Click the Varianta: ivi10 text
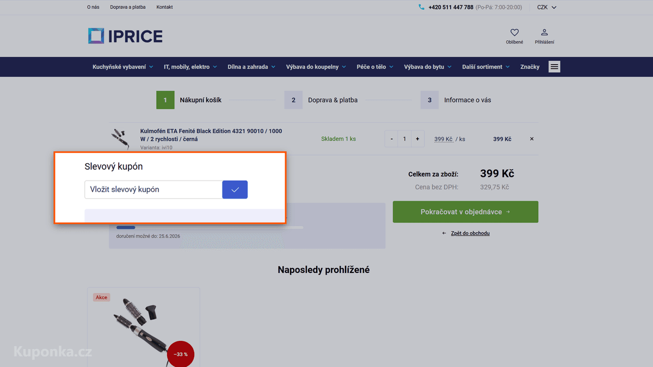Image resolution: width=653 pixels, height=367 pixels. coord(156,147)
